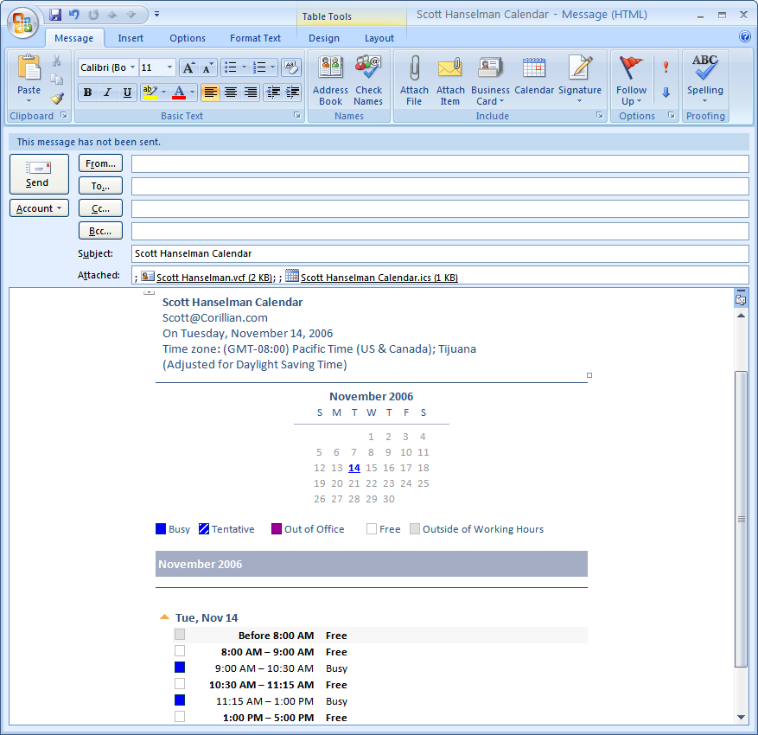
Task: Collapse the Tue, Nov 14 section
Action: [x=164, y=617]
